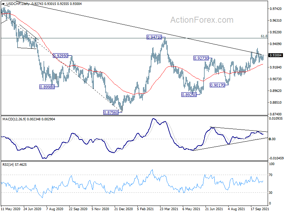Click the 0.88510 price axis value
284x213 pixels.
(x=276, y=103)
